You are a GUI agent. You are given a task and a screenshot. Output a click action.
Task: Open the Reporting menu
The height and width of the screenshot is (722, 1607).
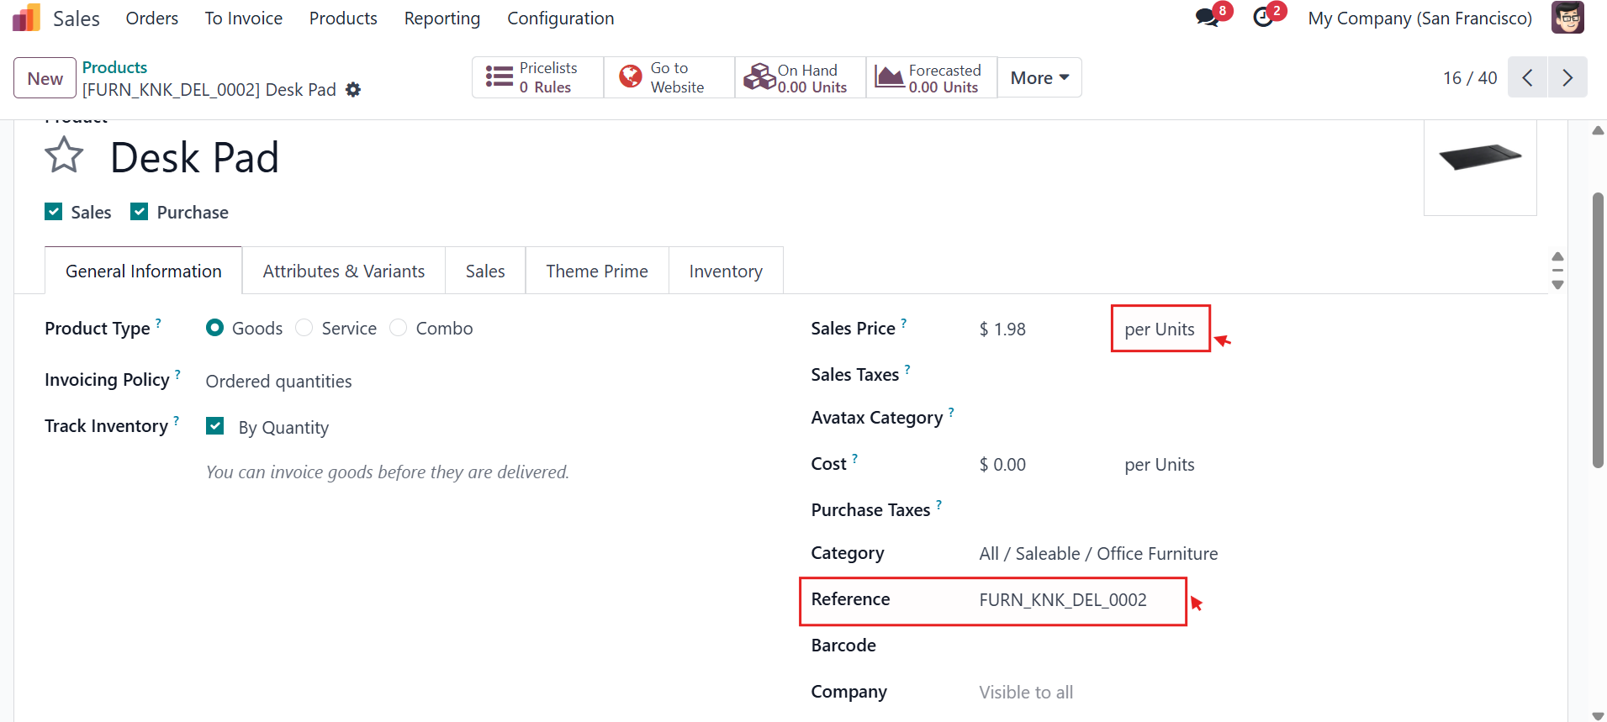tap(442, 18)
